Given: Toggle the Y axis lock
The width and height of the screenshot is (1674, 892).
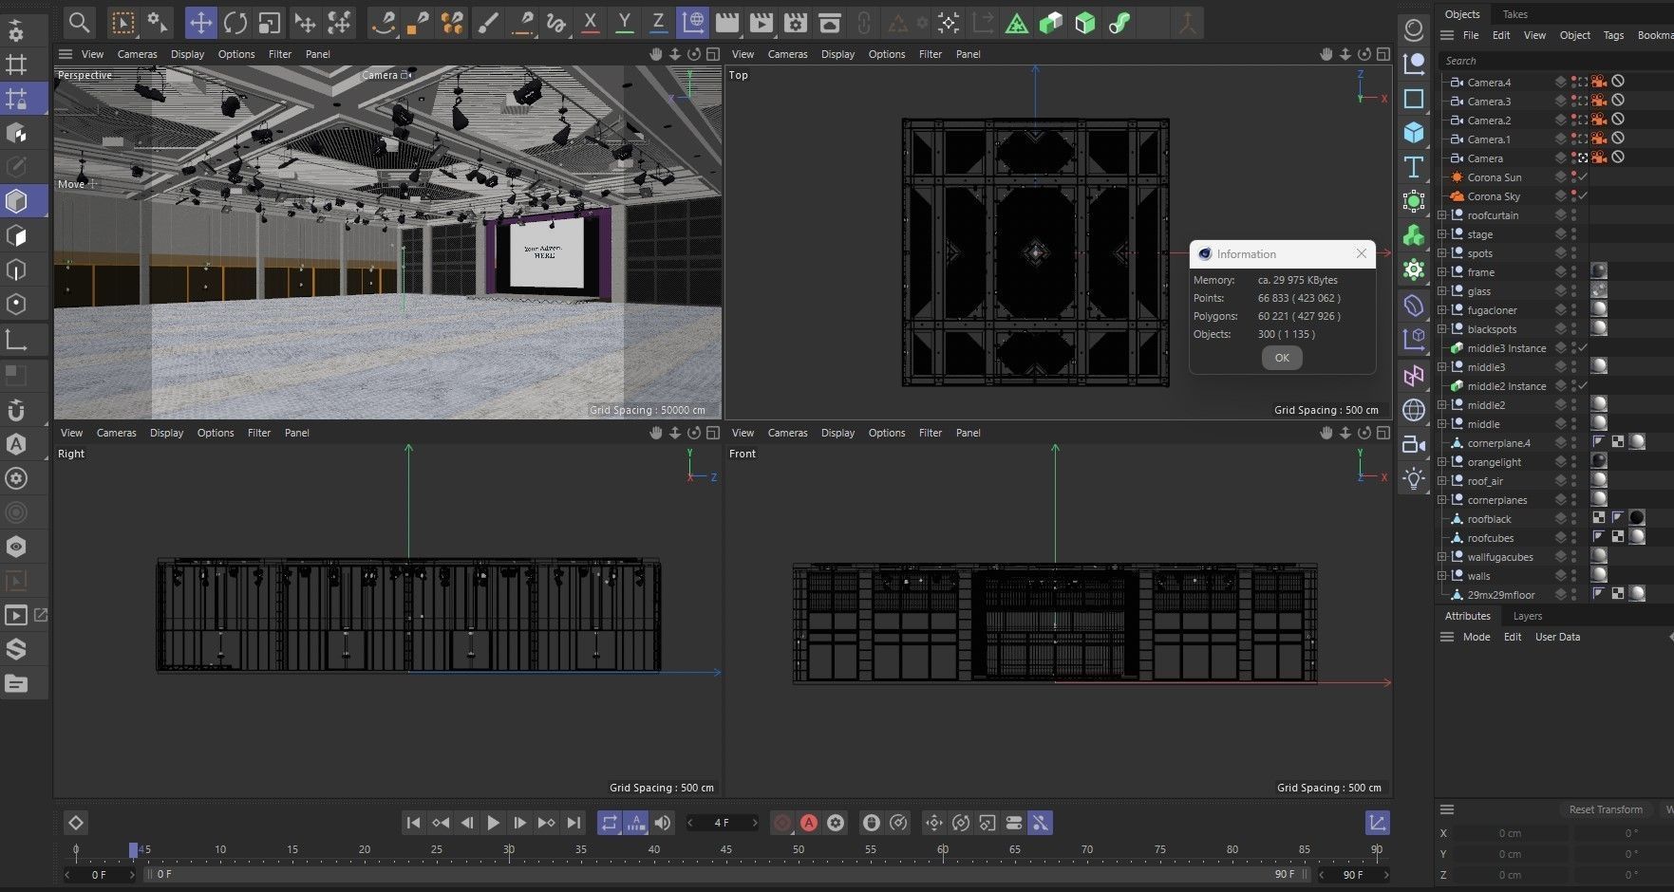Looking at the screenshot, I should [x=625, y=22].
